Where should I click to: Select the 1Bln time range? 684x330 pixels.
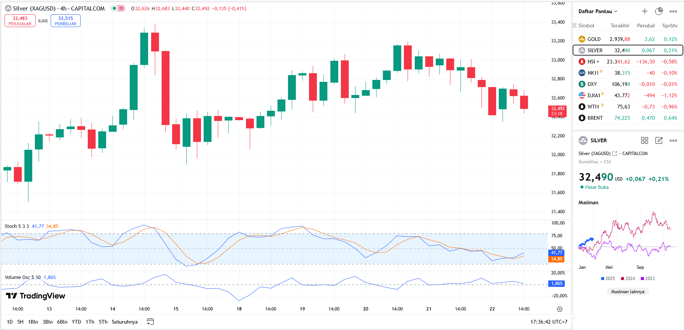(x=33, y=322)
